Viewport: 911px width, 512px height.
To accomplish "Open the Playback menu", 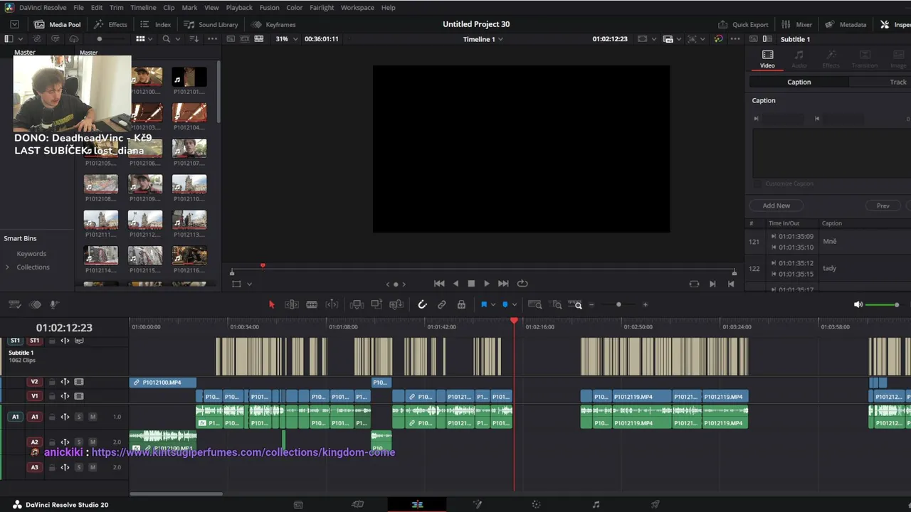I will pyautogui.click(x=239, y=8).
